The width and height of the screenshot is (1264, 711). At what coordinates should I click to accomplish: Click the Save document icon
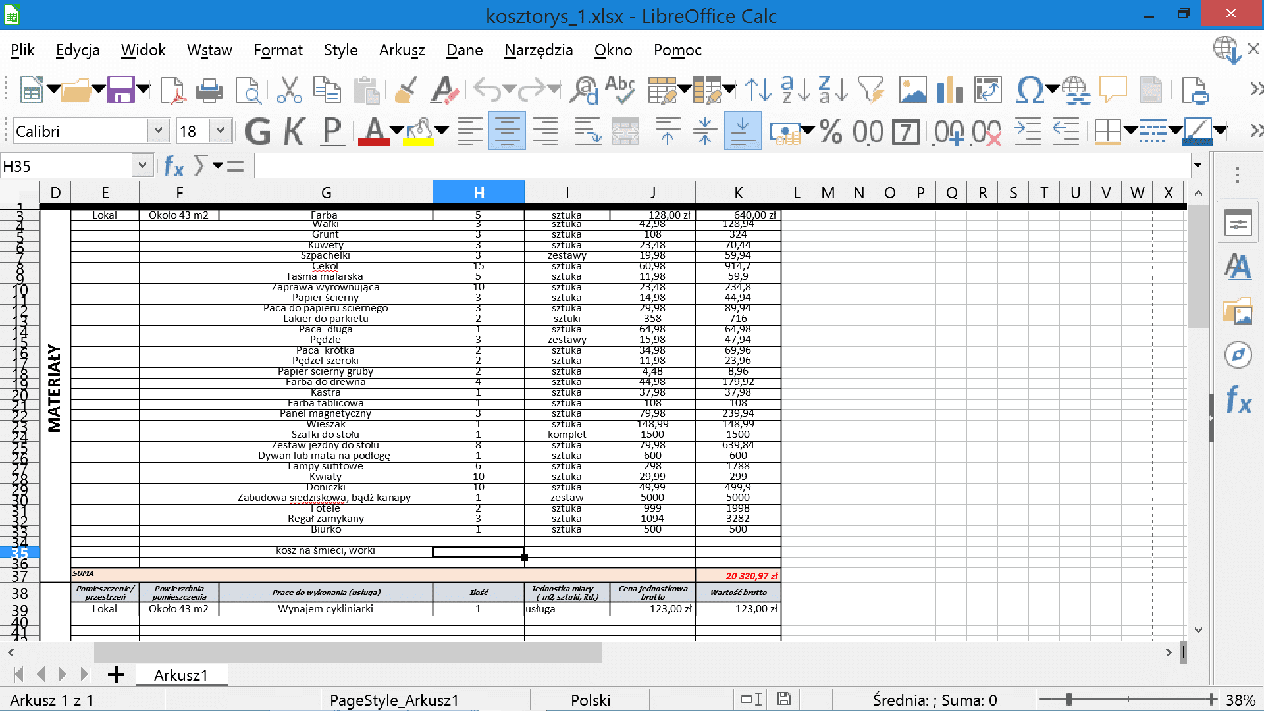tap(120, 90)
